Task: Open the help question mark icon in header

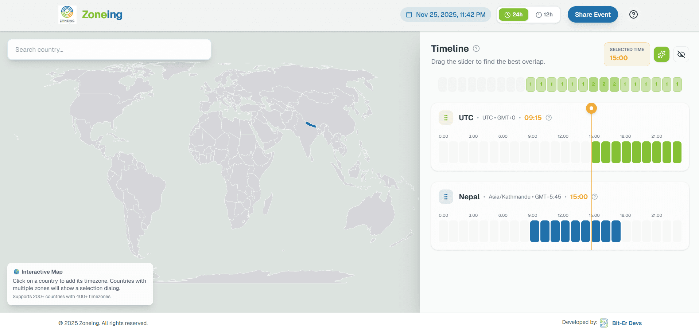Action: tap(633, 15)
